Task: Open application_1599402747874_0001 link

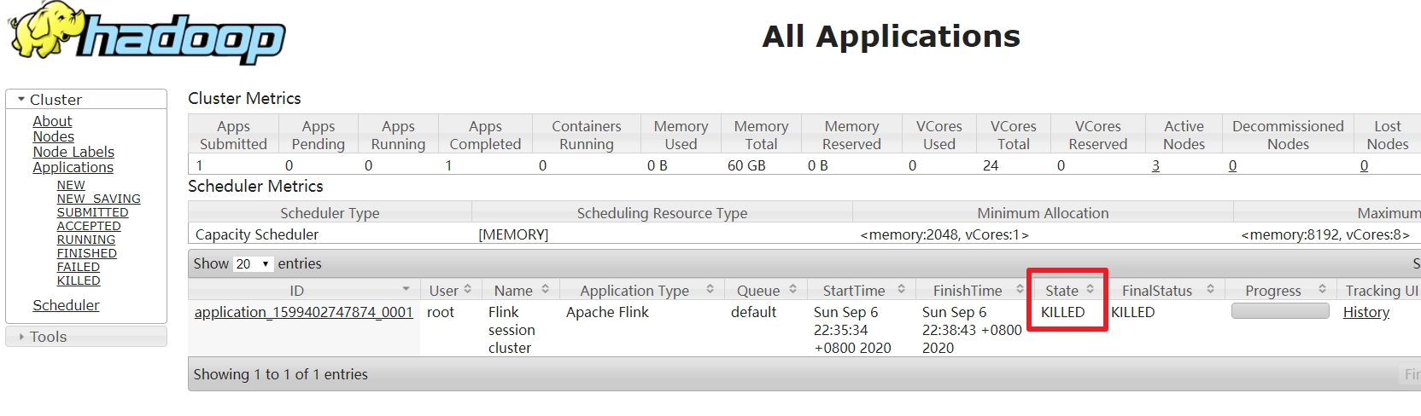Action: tap(303, 312)
